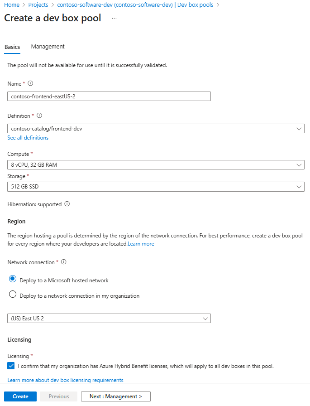Go to Projects in the breadcrumb

click(x=38, y=5)
